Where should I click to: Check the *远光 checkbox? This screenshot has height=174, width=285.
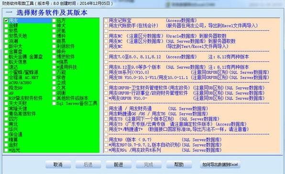6,150
